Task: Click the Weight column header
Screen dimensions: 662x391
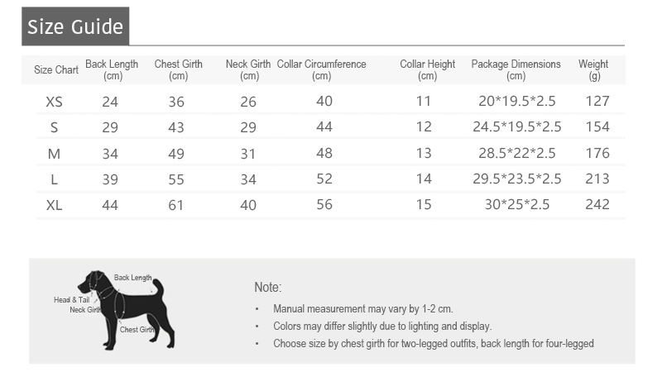Action: point(593,70)
